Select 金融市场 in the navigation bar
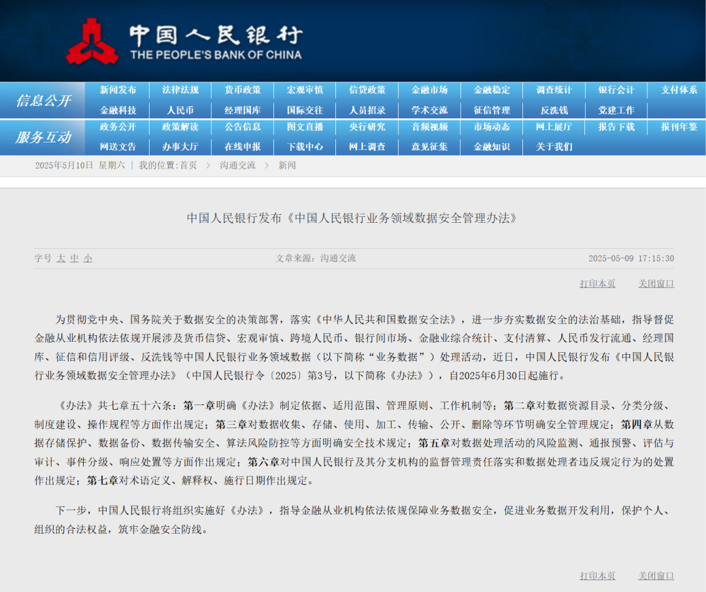706x592 pixels. (429, 90)
